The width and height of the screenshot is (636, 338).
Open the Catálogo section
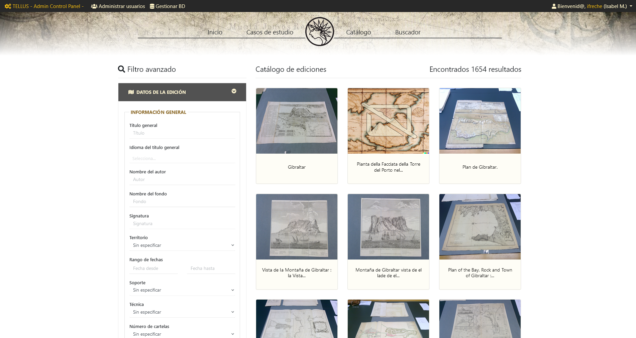pyautogui.click(x=358, y=32)
